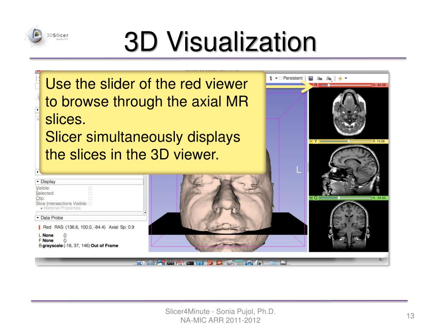The image size is (441, 331).
Task: Open the crosshair options dropdown arrow
Action: pyautogui.click(x=346, y=78)
